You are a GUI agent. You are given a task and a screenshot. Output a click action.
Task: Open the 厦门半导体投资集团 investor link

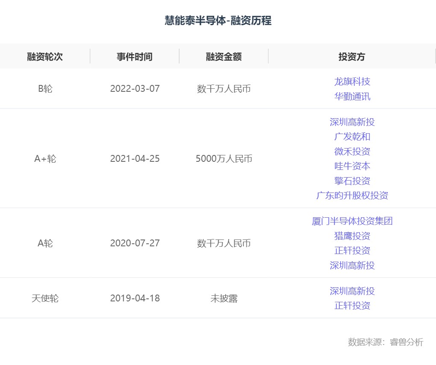[x=352, y=221]
